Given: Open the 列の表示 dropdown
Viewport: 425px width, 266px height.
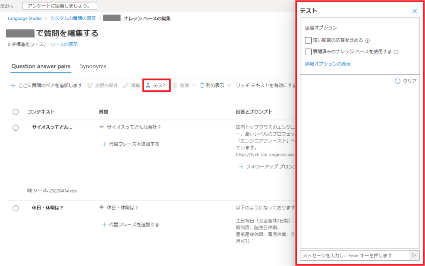Looking at the screenshot, I should (x=215, y=84).
